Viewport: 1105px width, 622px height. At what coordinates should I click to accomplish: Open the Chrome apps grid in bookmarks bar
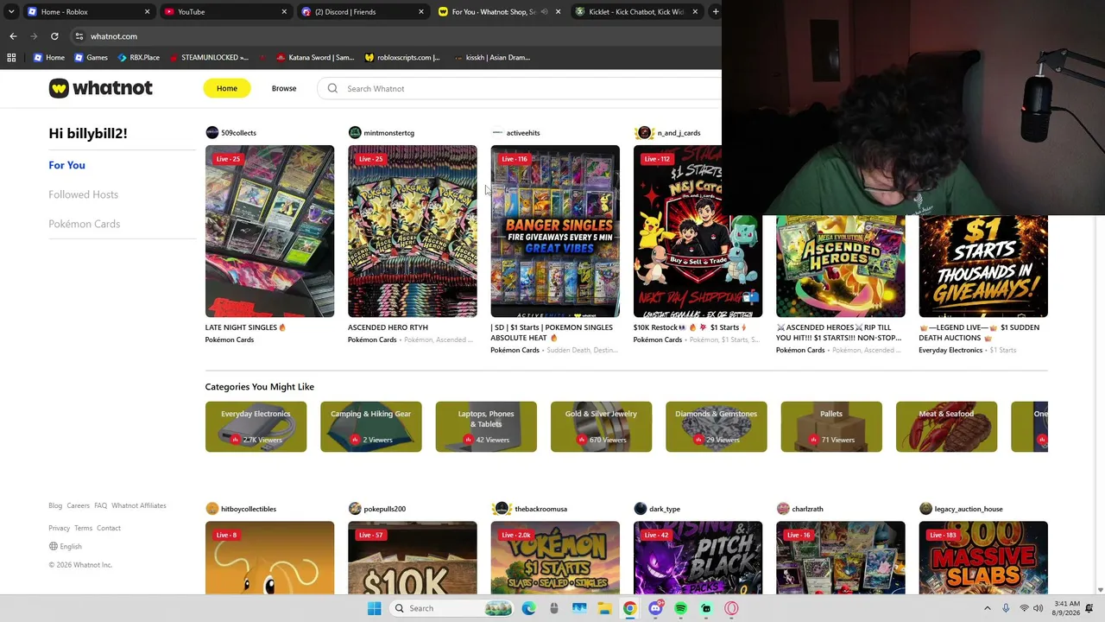[11, 58]
